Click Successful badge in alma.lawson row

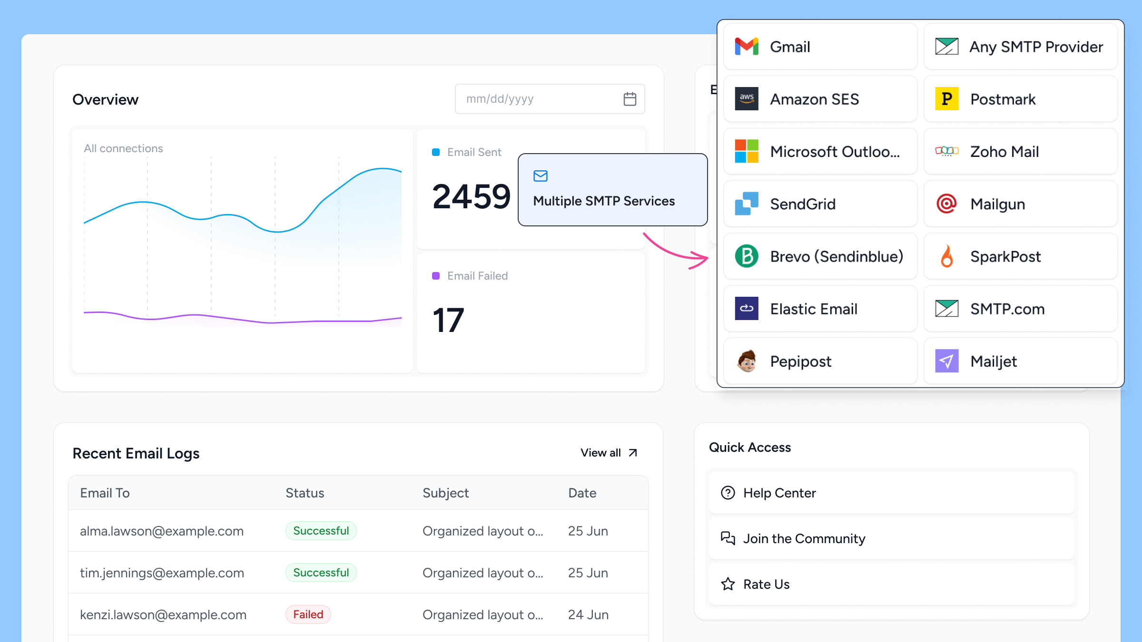coord(321,531)
